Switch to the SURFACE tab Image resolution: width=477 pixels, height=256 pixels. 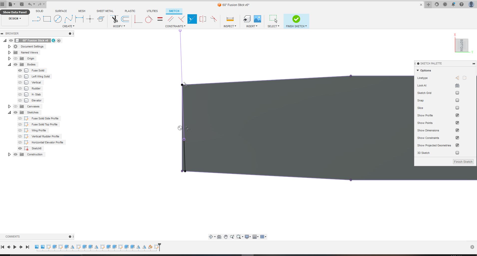coord(61,11)
